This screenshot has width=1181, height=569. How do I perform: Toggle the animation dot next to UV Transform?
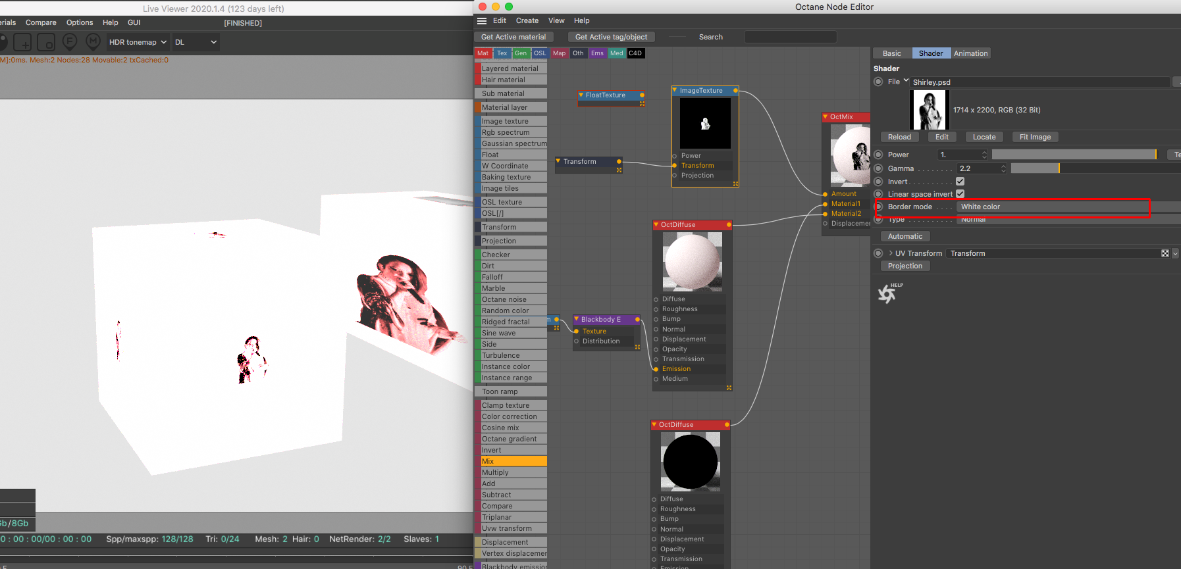878,253
